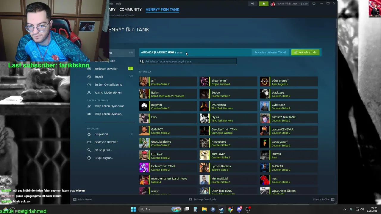
Task: Open lauress friend entry playing Rust
Action: (x=289, y=155)
